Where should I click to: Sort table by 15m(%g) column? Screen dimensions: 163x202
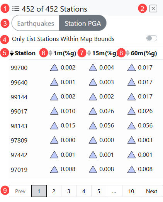pos(102,53)
